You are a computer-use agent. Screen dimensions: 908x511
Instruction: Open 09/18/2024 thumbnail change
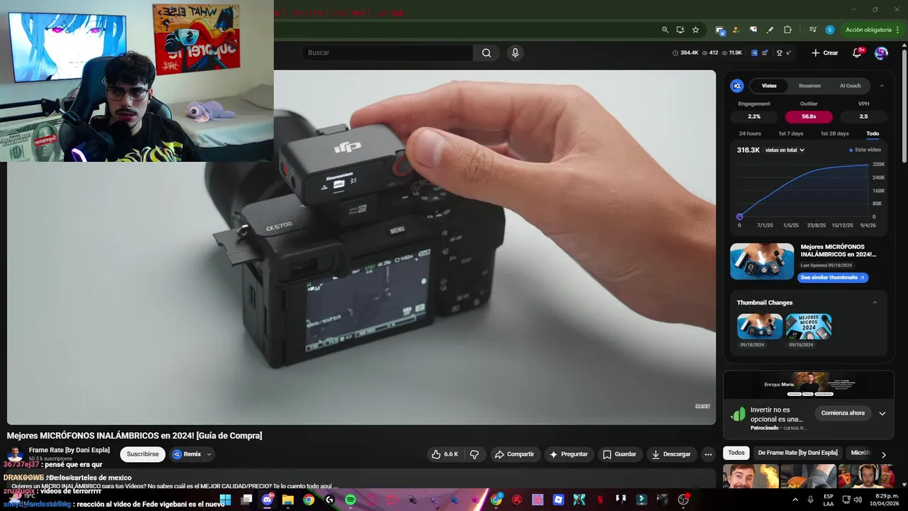(760, 326)
